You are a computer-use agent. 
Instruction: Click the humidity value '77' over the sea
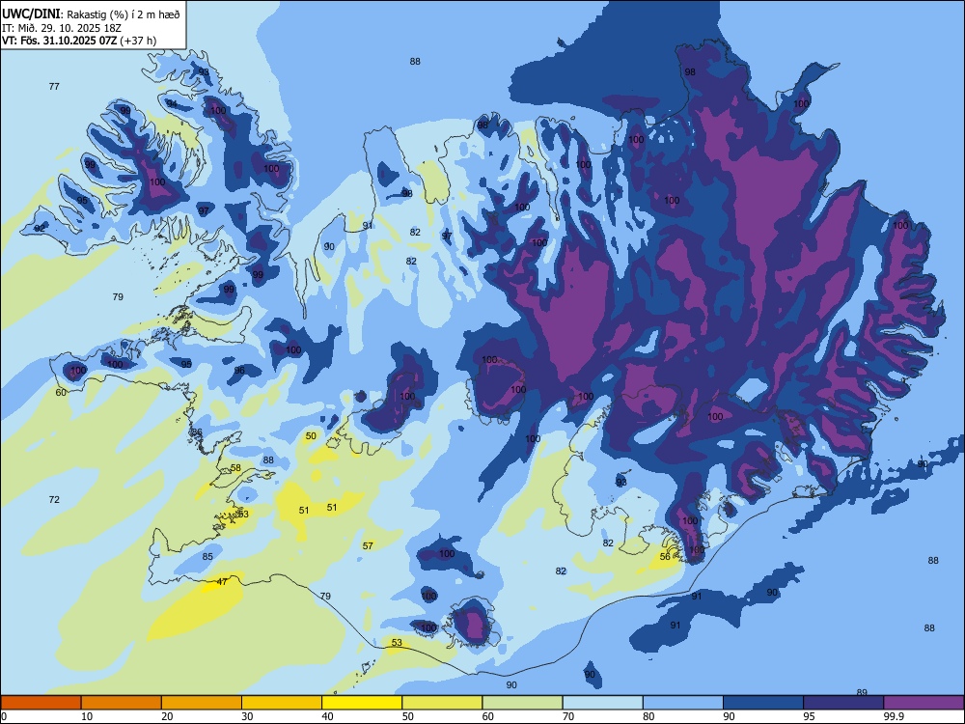pyautogui.click(x=54, y=86)
